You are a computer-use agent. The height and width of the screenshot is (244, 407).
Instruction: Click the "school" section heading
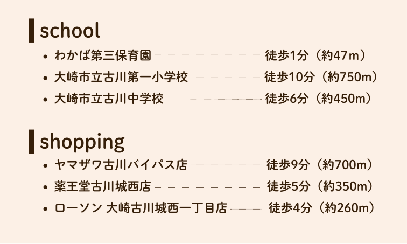70,31
